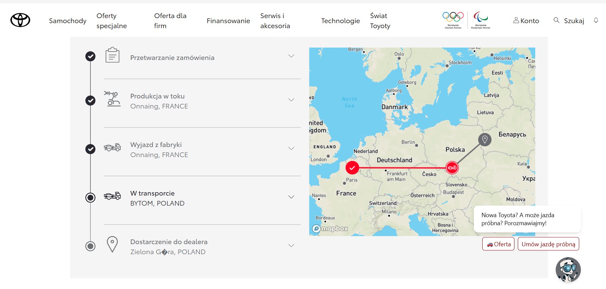Click the mapbox logo

[x=330, y=229]
